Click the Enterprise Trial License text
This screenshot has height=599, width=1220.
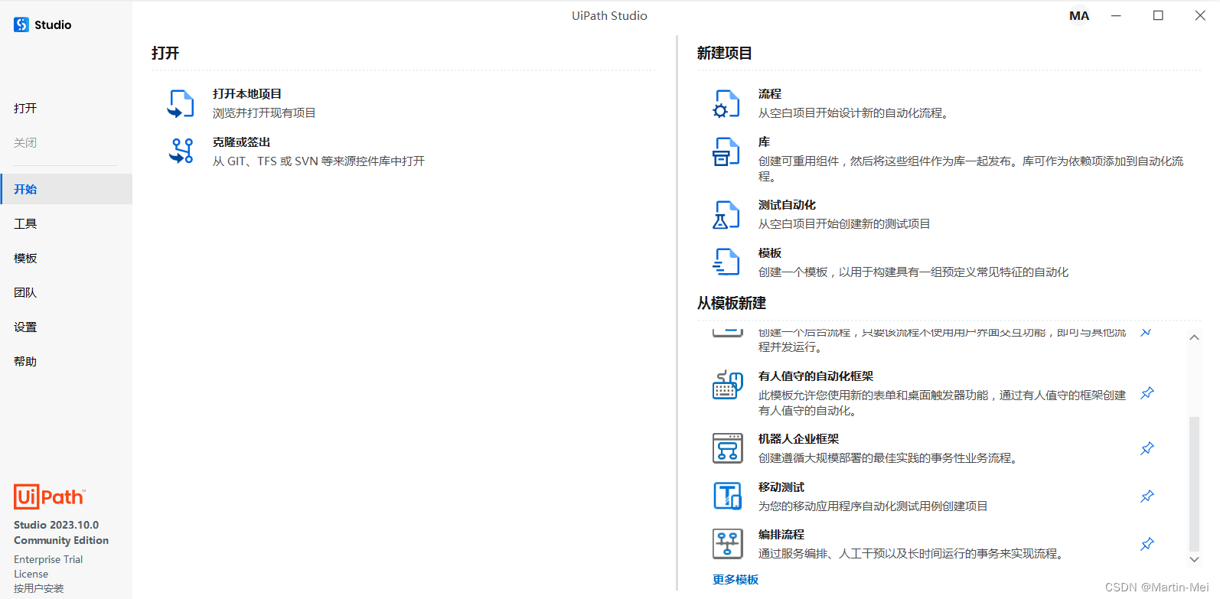tap(48, 567)
